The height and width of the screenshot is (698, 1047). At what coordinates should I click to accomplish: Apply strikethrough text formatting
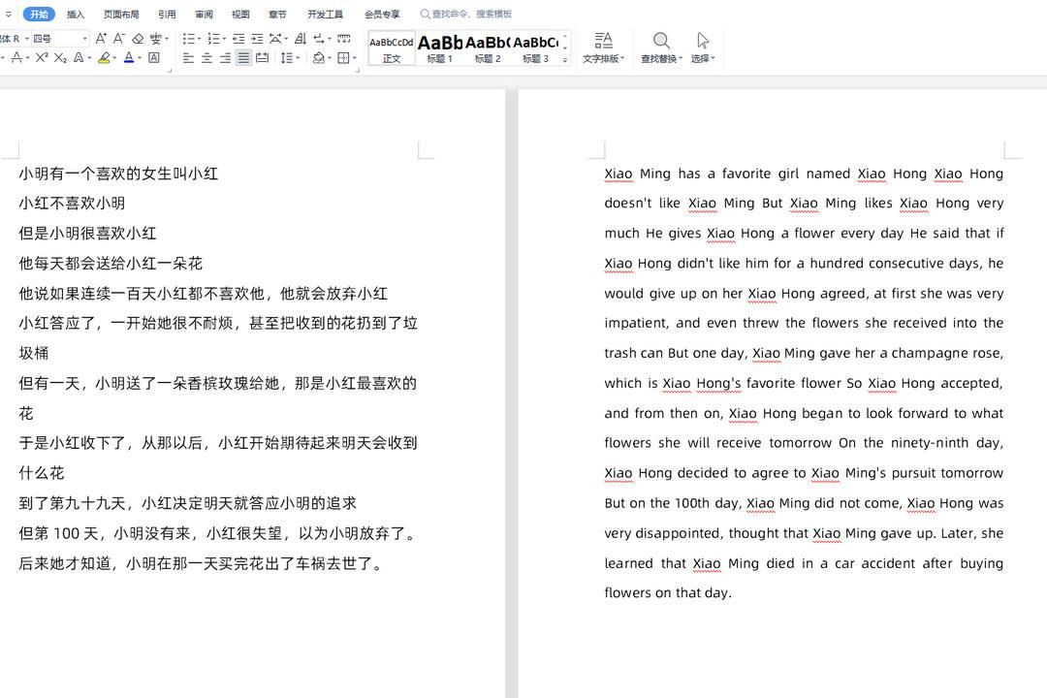16,58
